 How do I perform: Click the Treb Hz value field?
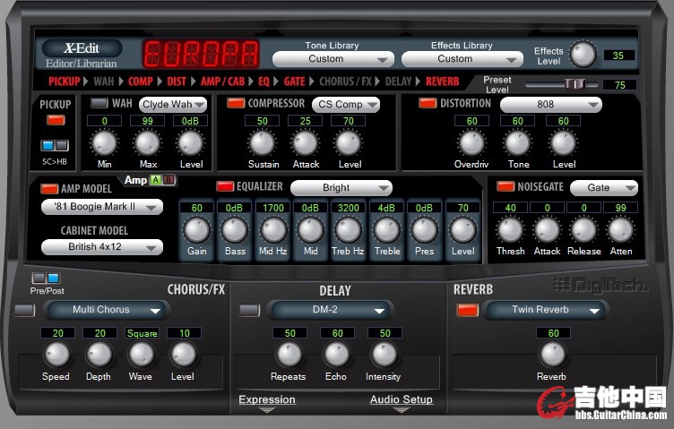pos(348,208)
